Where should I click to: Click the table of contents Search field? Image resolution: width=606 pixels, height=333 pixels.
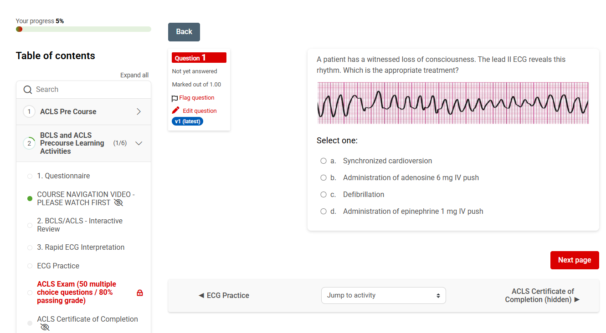click(83, 90)
